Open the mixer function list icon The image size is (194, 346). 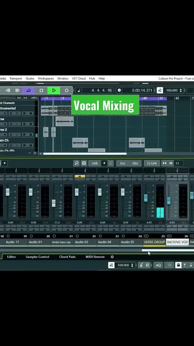[x=84, y=163]
